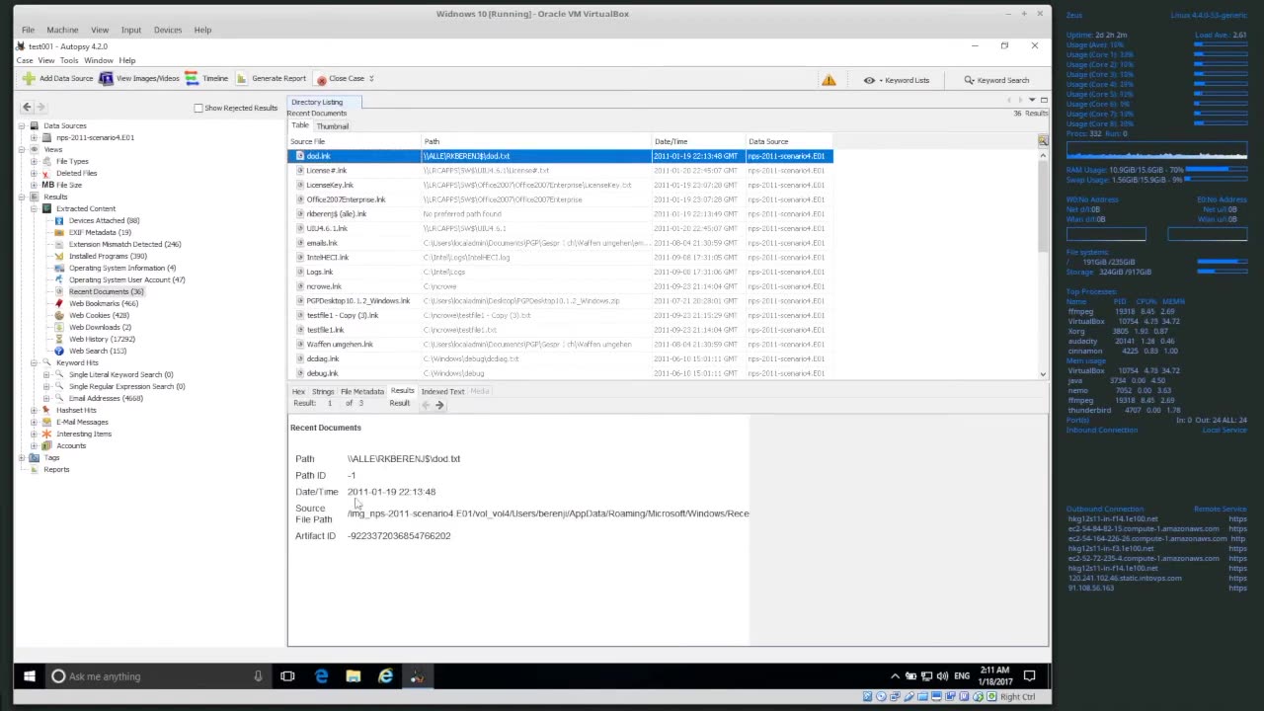Select Waffen umgehen.lnk row
1264x711 pixels.
click(560, 345)
